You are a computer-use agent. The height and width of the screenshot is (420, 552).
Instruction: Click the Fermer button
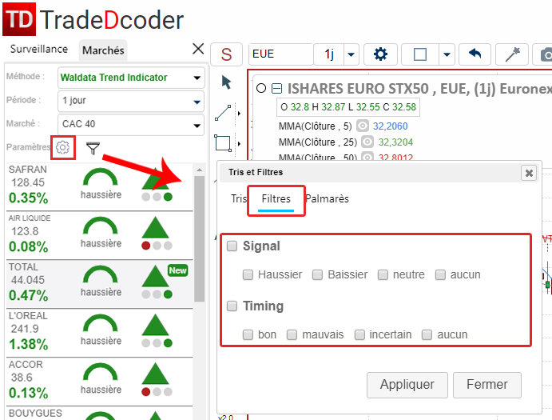point(486,385)
